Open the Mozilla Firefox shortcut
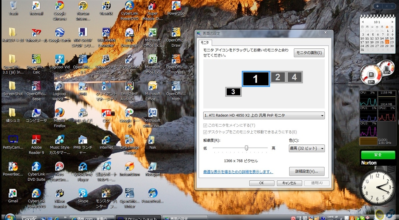 (60, 118)
